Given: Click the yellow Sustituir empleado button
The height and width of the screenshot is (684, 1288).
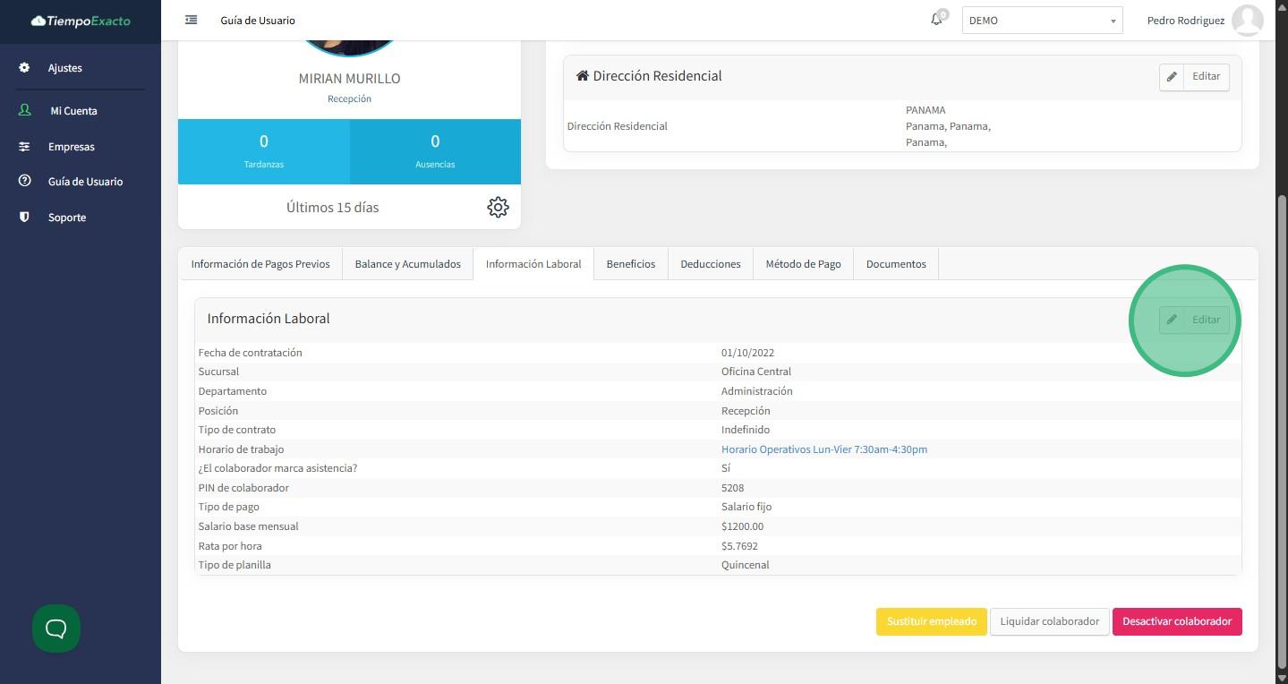Looking at the screenshot, I should point(931,621).
